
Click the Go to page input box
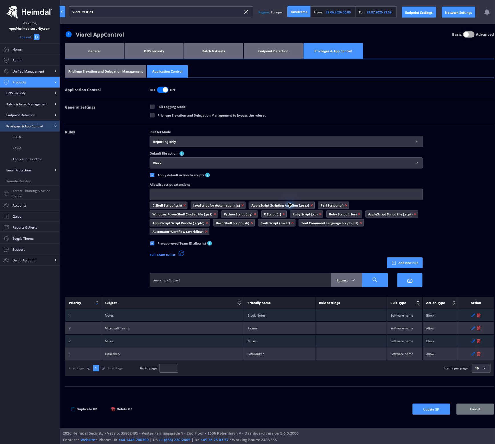(x=169, y=368)
